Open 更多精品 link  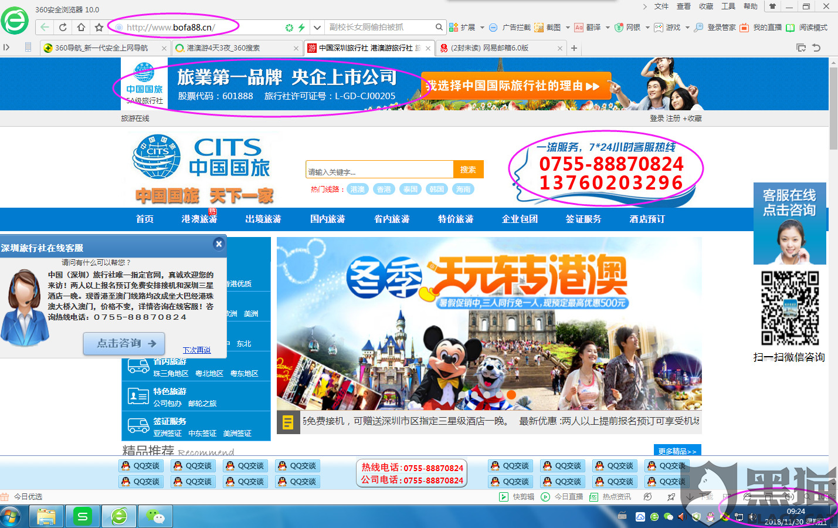677,451
